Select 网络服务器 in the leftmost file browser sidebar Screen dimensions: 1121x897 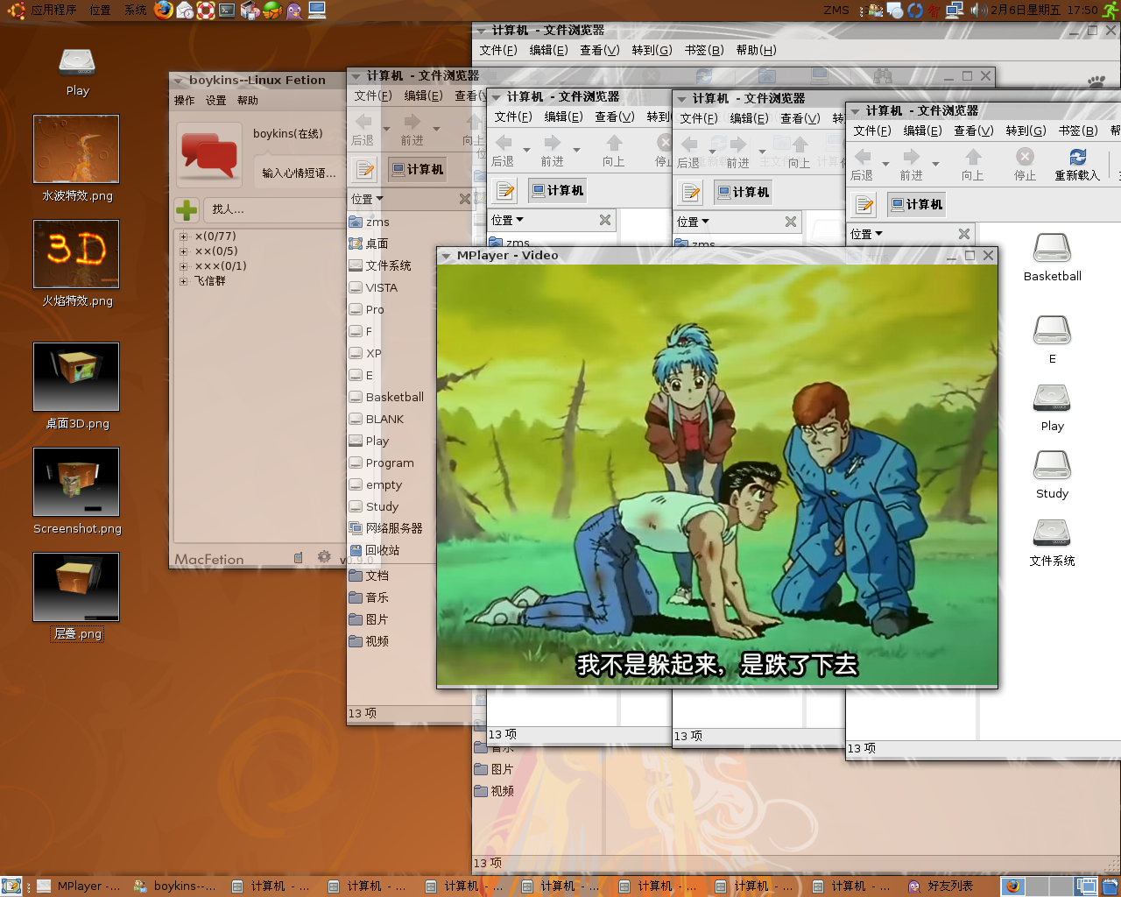[385, 528]
